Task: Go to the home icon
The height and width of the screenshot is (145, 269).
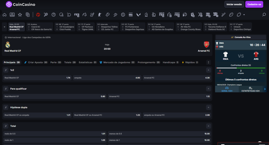Action: point(4,15)
